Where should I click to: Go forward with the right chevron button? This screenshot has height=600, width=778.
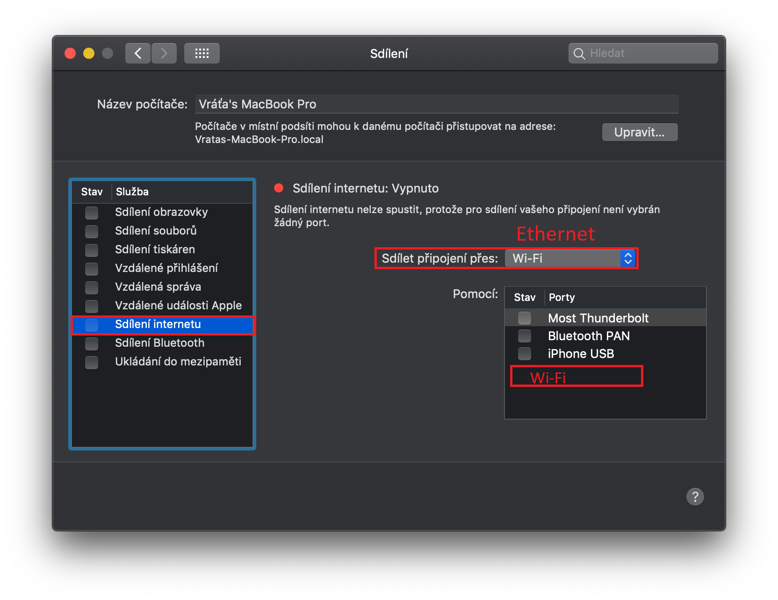coord(164,53)
